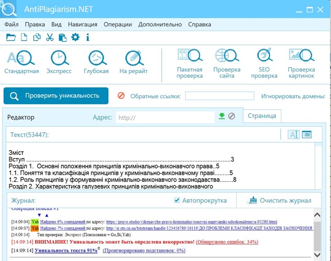Viewport: 331px width, 261px height.
Task: Open settings via the gear icon
Action: [x=75, y=38]
